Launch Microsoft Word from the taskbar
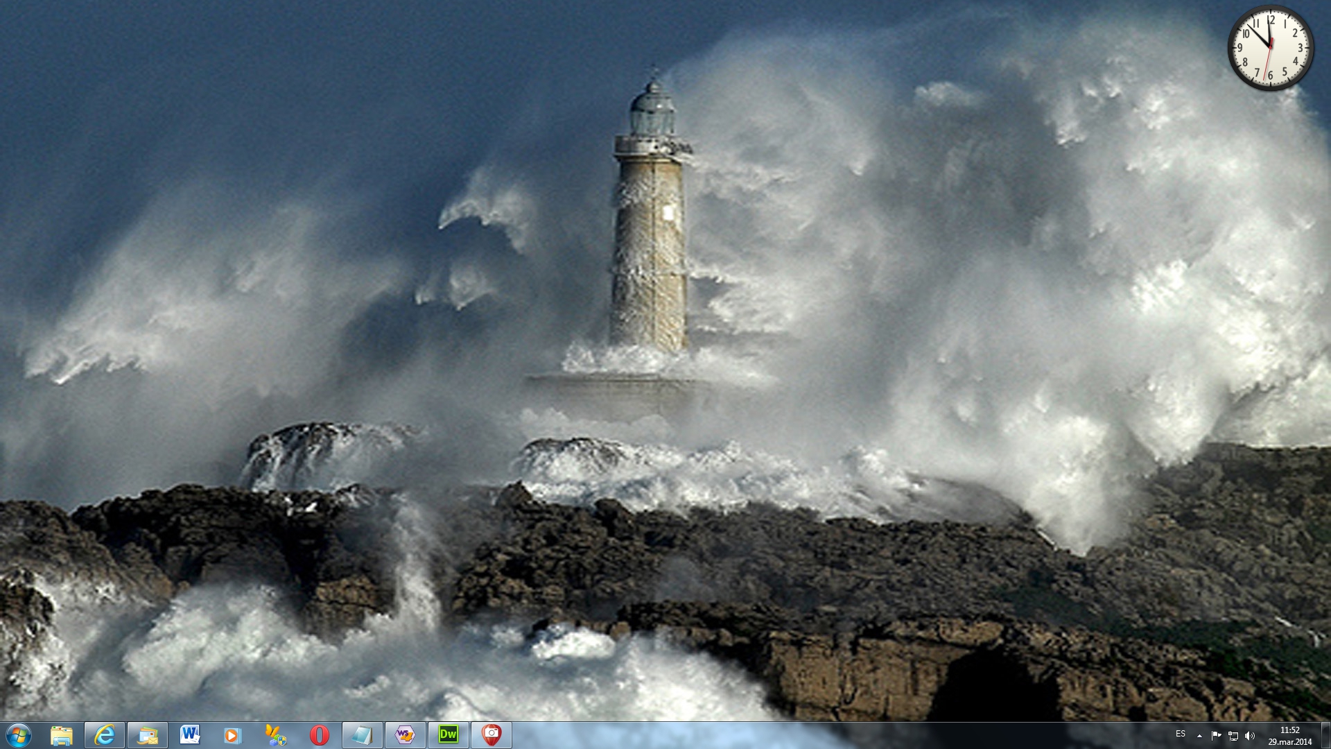The height and width of the screenshot is (749, 1331). [190, 735]
